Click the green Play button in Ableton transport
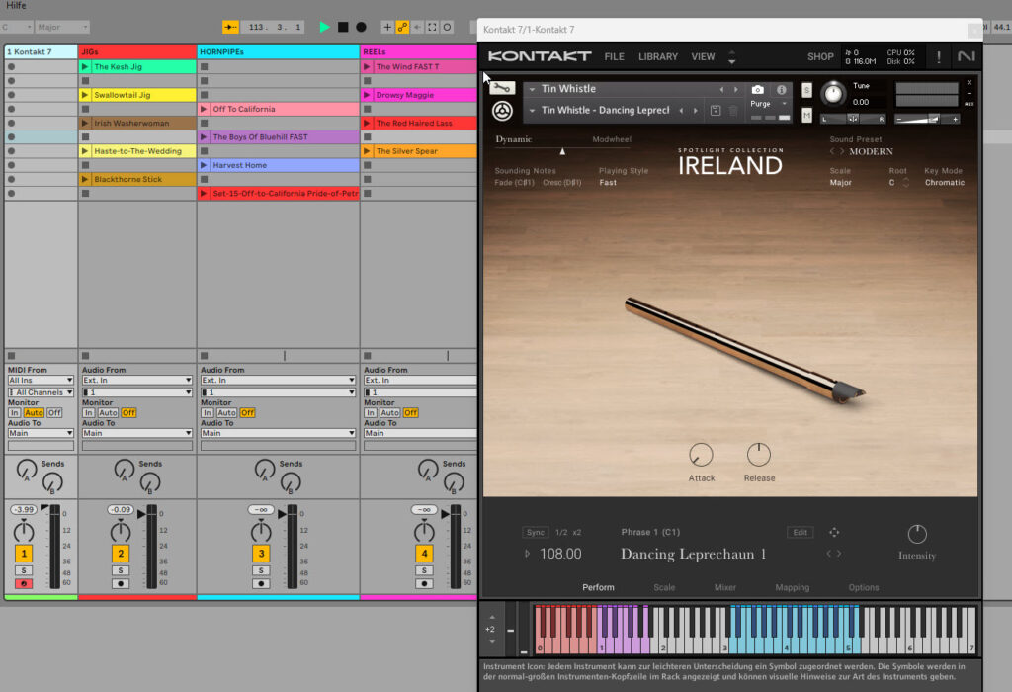Screen dimensions: 1012x692 pos(324,27)
